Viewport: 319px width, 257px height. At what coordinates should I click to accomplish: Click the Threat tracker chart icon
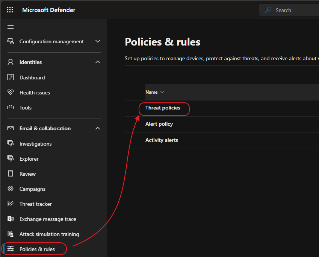tap(11, 204)
